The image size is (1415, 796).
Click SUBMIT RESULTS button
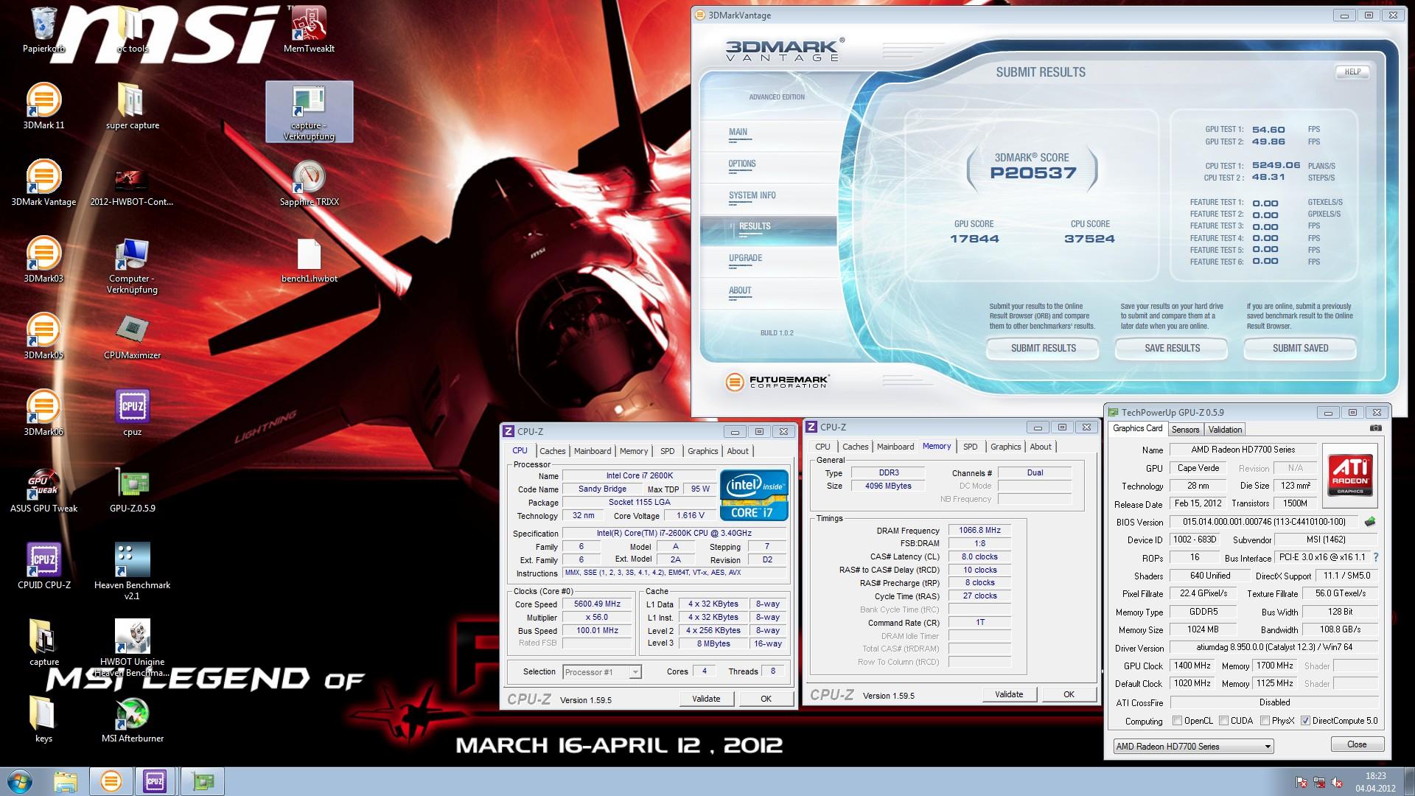[x=1043, y=348]
